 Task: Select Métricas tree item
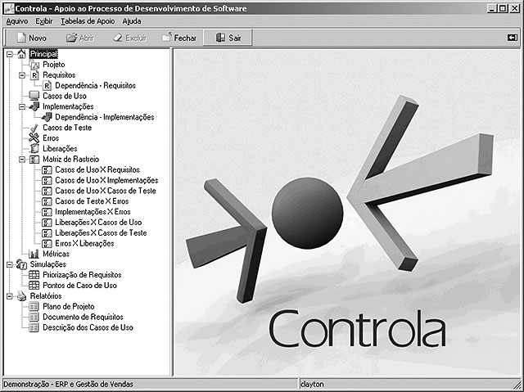click(x=56, y=254)
